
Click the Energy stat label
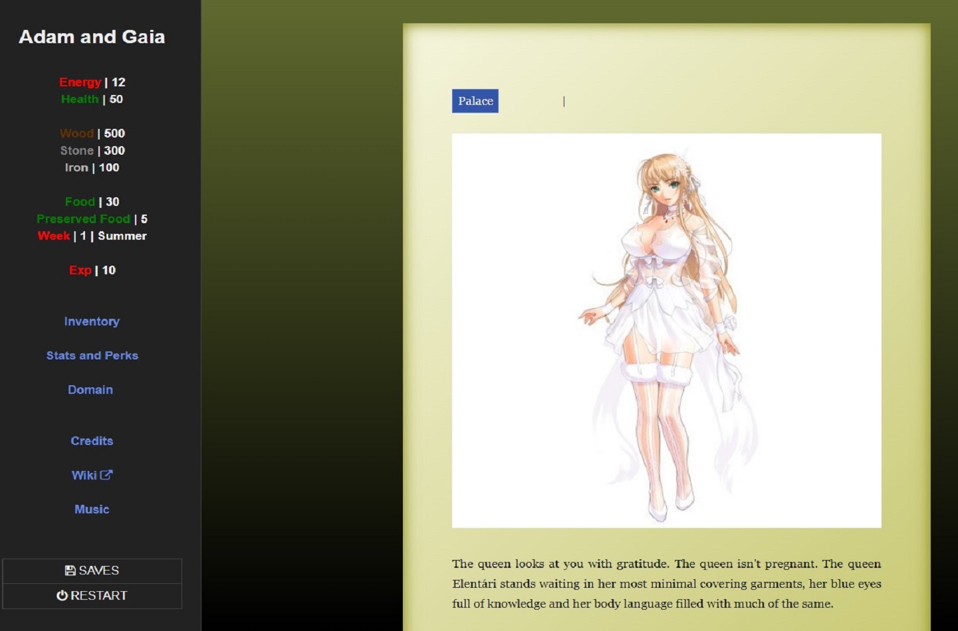(80, 82)
